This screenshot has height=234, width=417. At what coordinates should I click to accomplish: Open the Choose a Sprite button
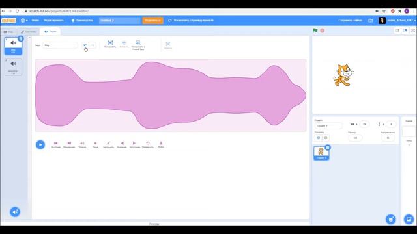click(391, 219)
